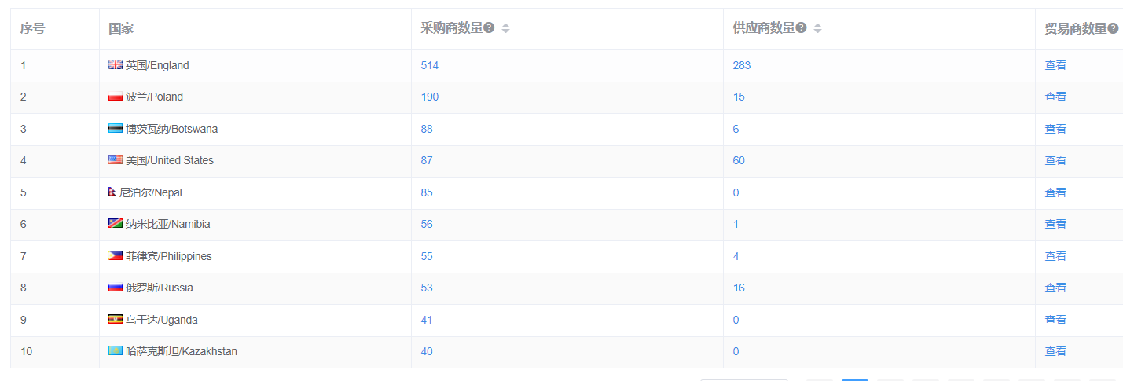
Task: Open 查看 link for Poland row
Action: pyautogui.click(x=1055, y=97)
